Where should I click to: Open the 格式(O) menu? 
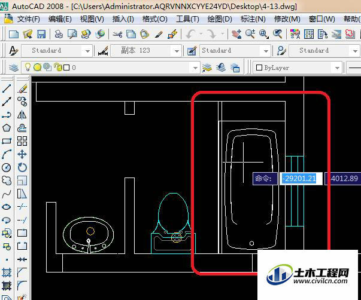[154, 19]
